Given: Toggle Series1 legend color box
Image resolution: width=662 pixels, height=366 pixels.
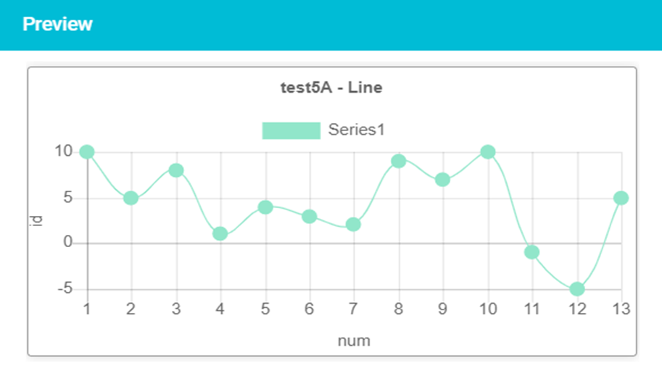Looking at the screenshot, I should (291, 130).
